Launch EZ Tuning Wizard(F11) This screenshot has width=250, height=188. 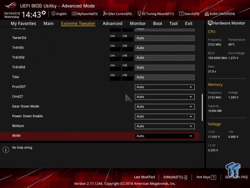pyautogui.click(x=156, y=14)
